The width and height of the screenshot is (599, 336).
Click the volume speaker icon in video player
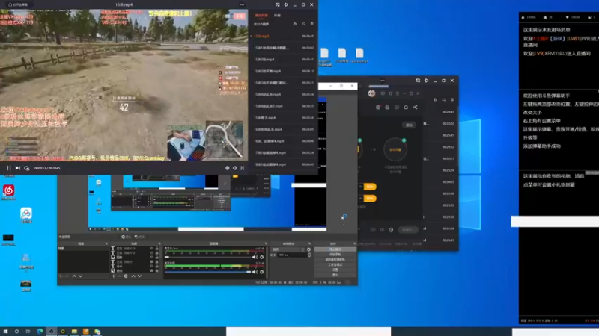pos(235,168)
